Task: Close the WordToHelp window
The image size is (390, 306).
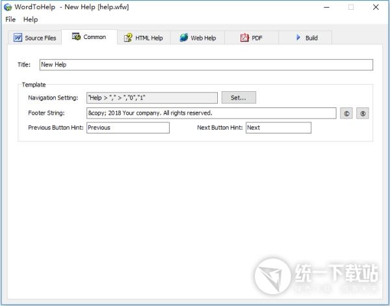Action: 377,7
